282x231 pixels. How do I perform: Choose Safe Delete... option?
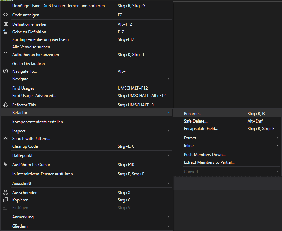pyautogui.click(x=196, y=121)
